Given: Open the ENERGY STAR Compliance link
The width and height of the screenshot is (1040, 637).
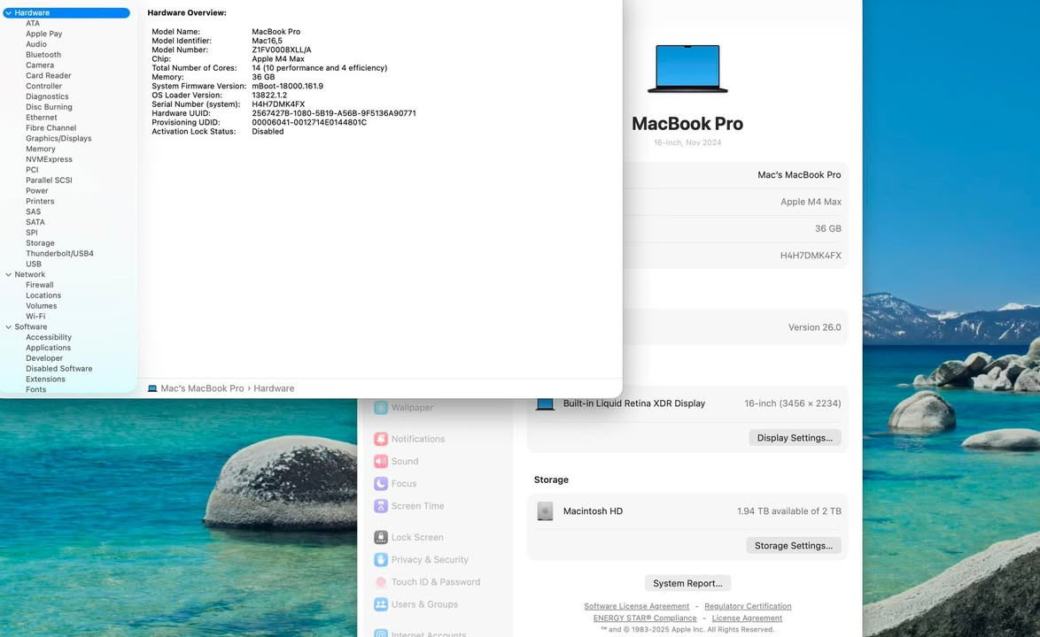Looking at the screenshot, I should pyautogui.click(x=645, y=618).
